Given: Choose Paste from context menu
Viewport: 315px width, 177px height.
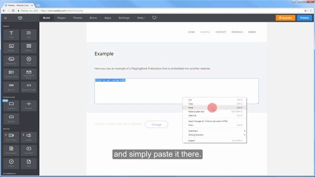Looking at the screenshot, I should click(x=215, y=108).
